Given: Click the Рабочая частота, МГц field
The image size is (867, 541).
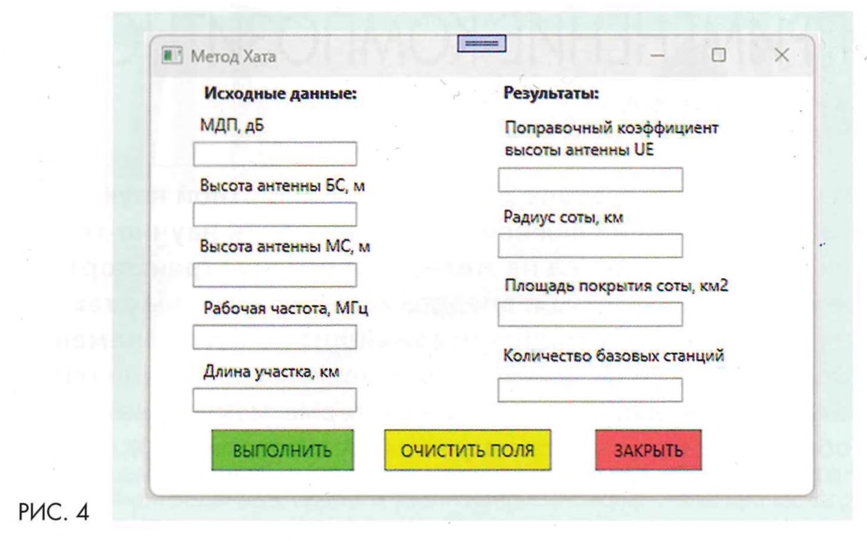Looking at the screenshot, I should [274, 338].
